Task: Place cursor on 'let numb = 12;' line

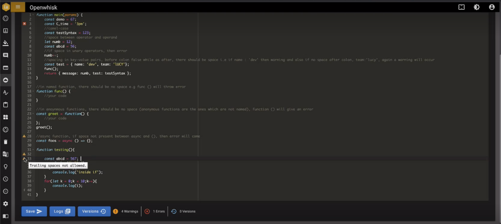Action: [x=58, y=42]
